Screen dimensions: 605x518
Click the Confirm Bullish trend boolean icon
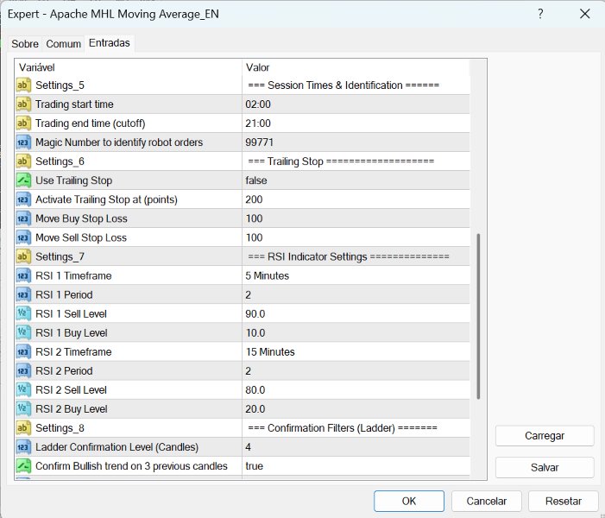click(x=23, y=466)
